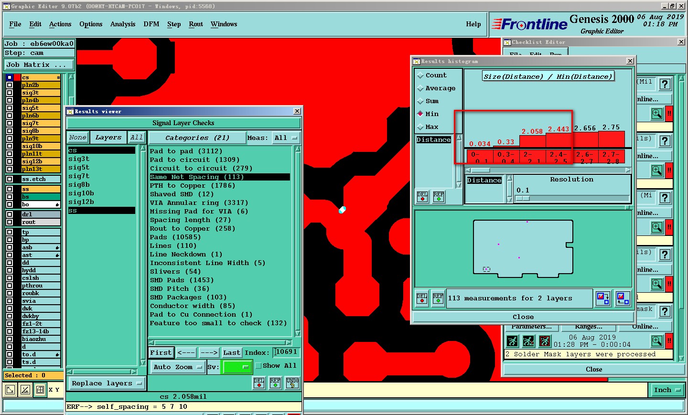
Task: Click REF icon beside measurements summary
Action: (x=438, y=298)
